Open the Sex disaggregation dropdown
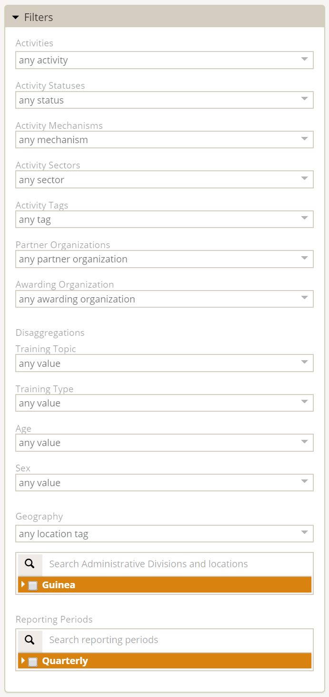Screen dimensions: 329x697 pos(164,483)
